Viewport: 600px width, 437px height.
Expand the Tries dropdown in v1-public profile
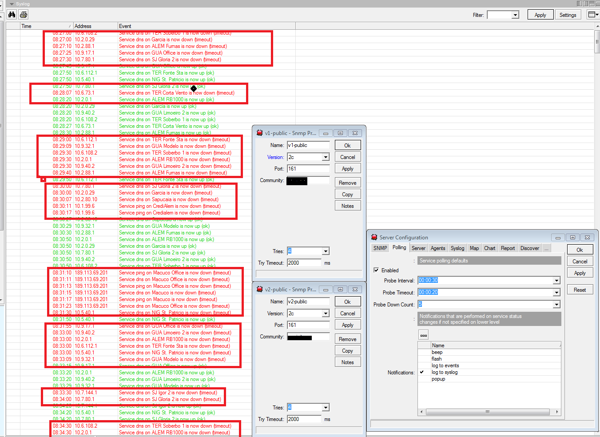(x=325, y=251)
